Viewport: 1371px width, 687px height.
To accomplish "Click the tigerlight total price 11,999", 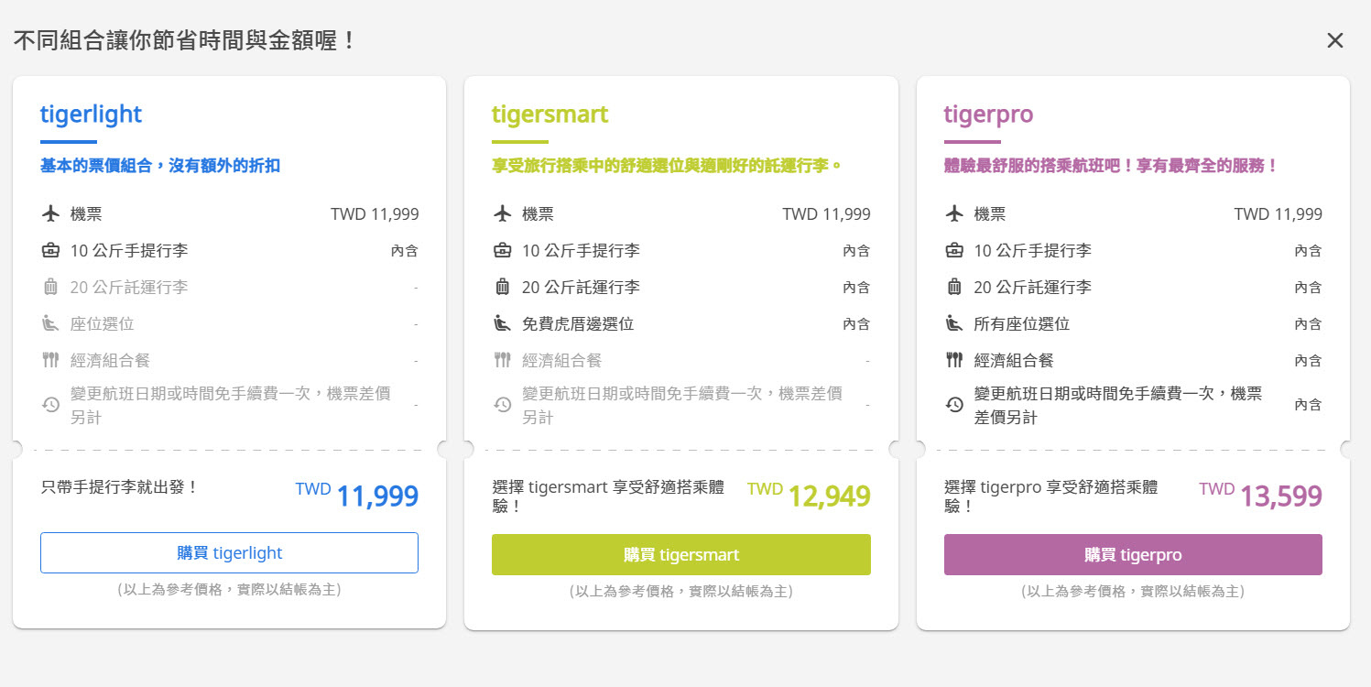I will click(377, 496).
